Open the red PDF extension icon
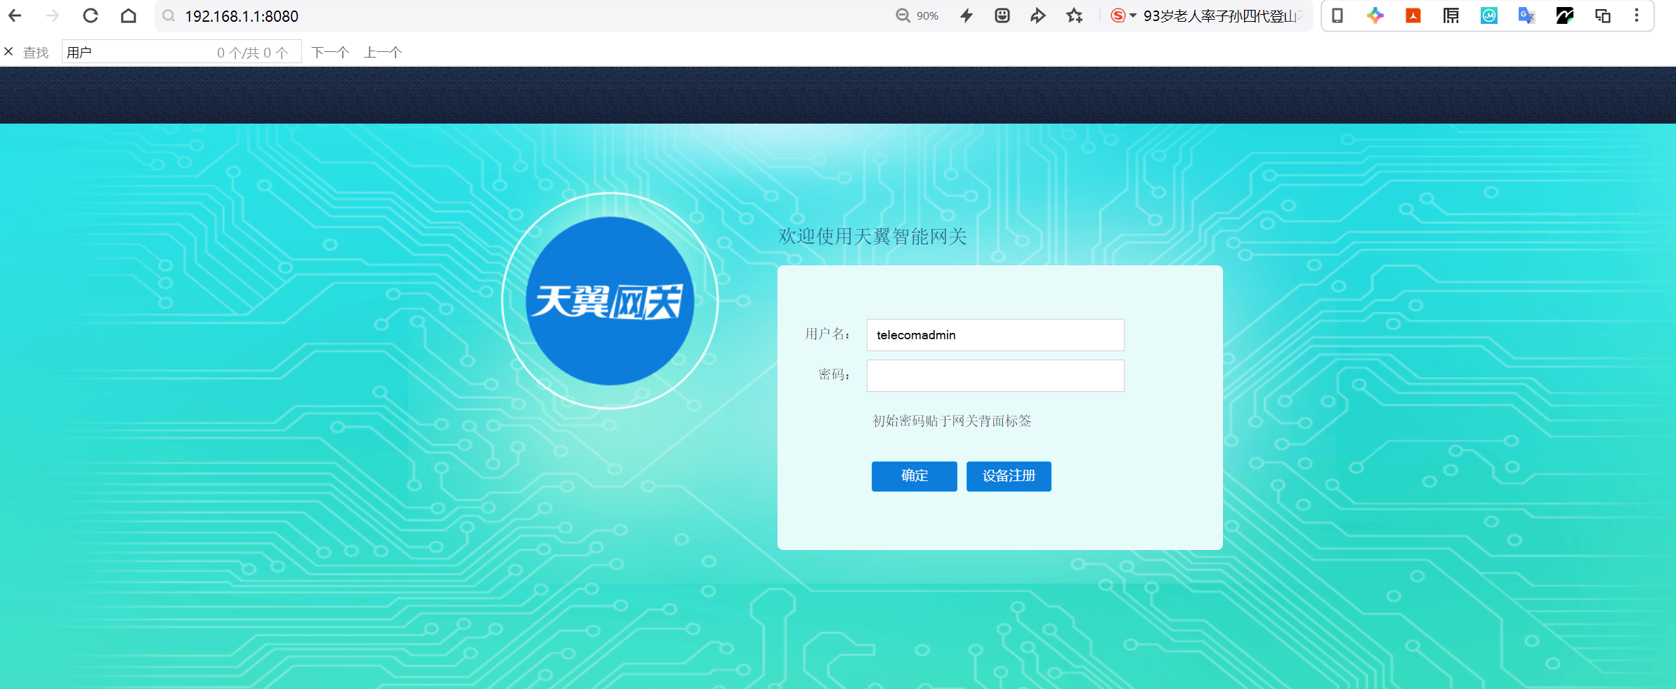Image resolution: width=1676 pixels, height=689 pixels. 1413,15
